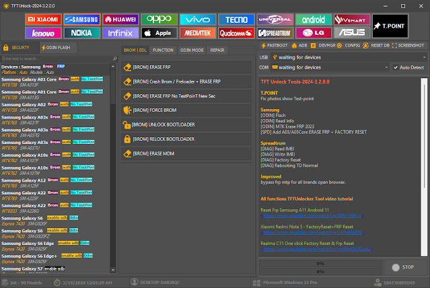
Task: Click the 90 Models status entry
Action: [x=23, y=283]
